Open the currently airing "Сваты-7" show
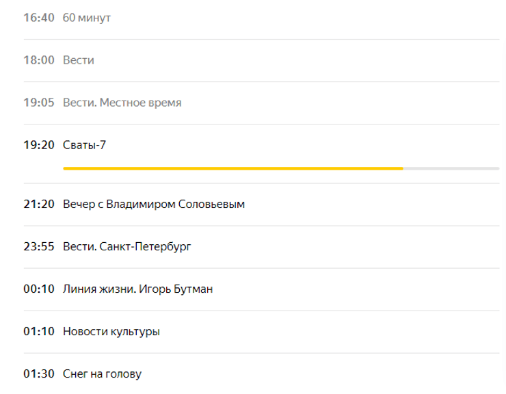The height and width of the screenshot is (394, 506). pyautogui.click(x=84, y=145)
